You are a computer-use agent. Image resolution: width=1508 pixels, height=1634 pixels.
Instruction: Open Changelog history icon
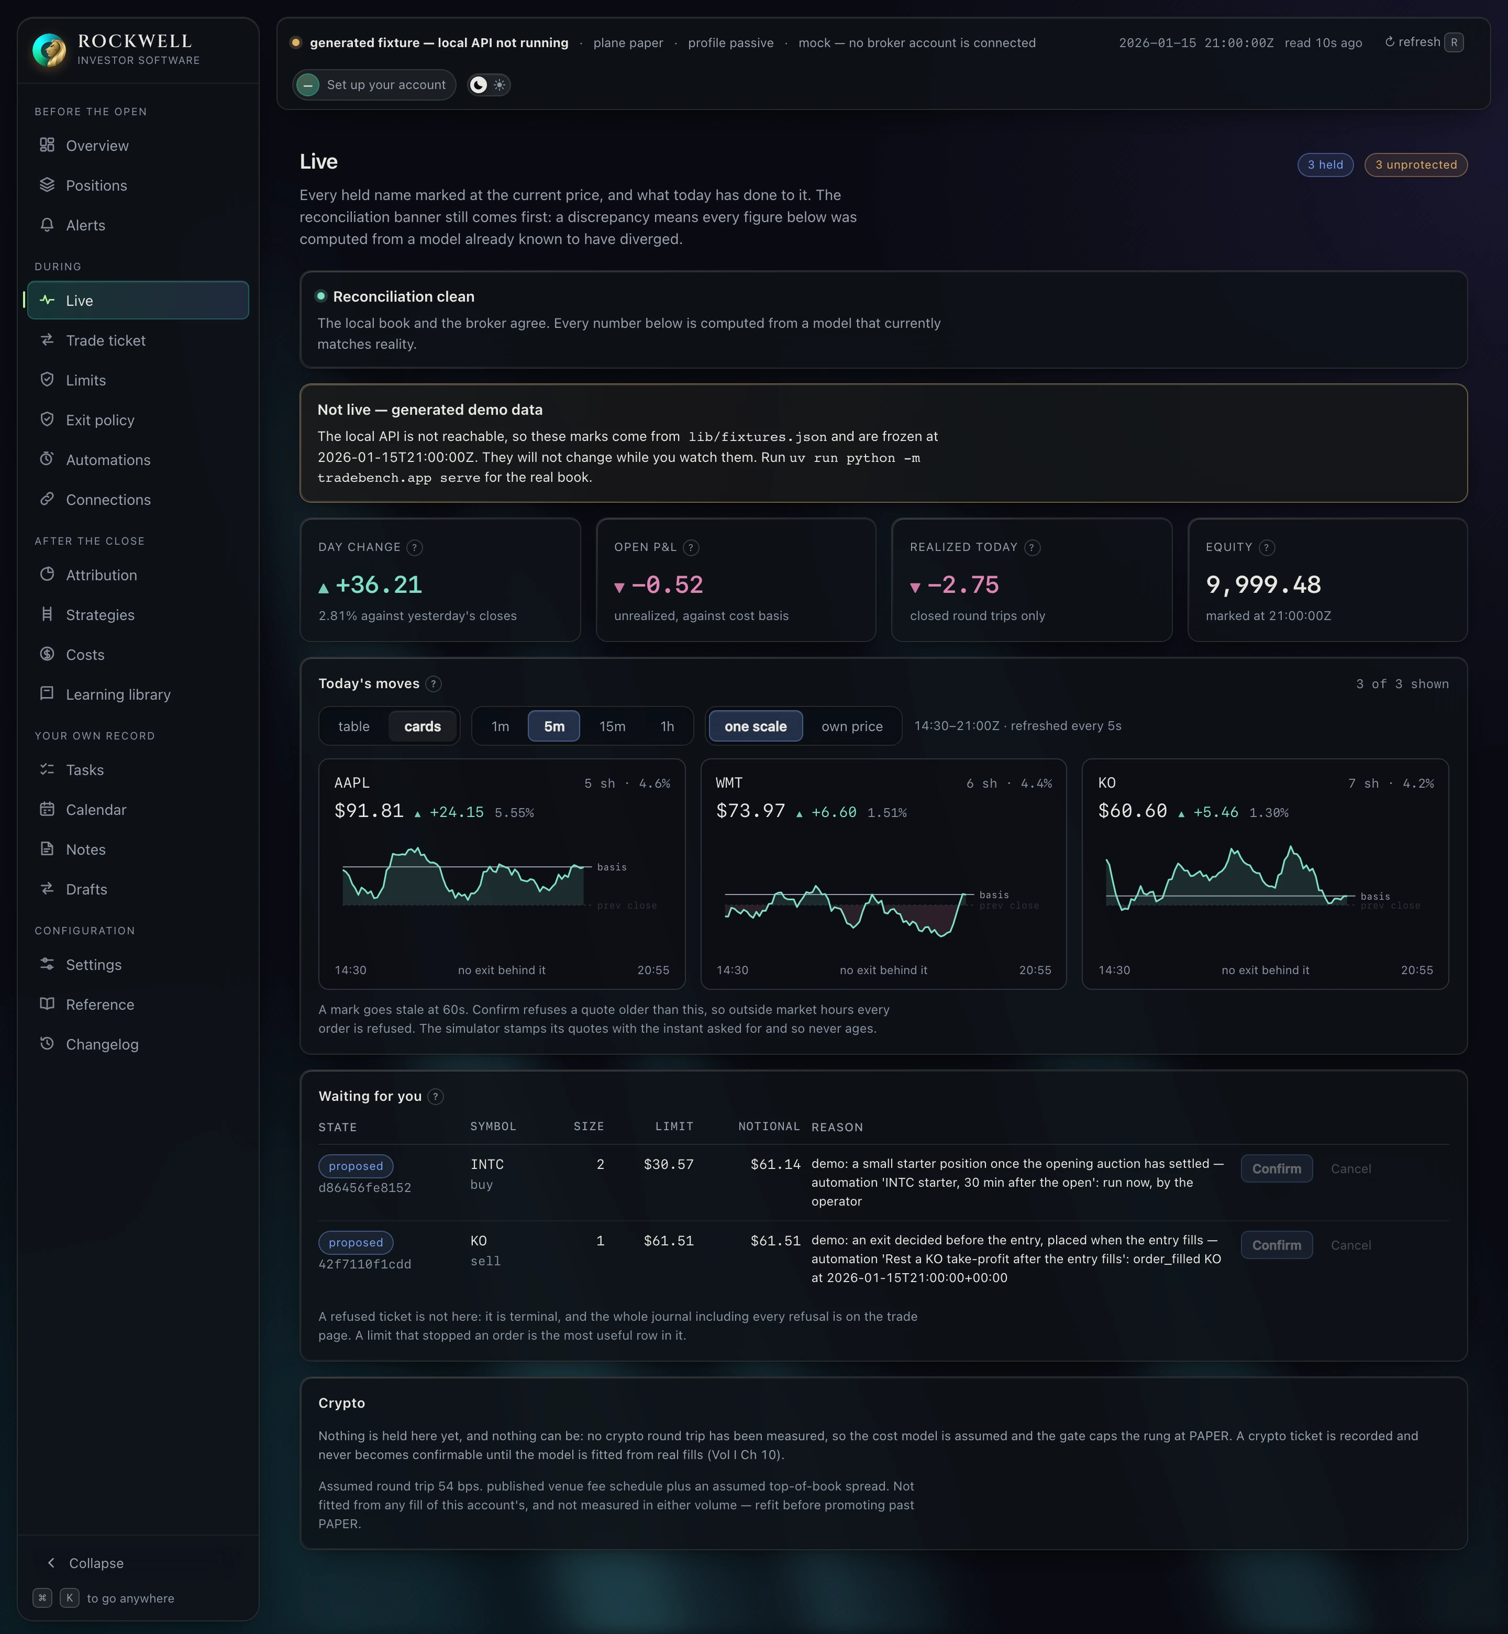47,1043
